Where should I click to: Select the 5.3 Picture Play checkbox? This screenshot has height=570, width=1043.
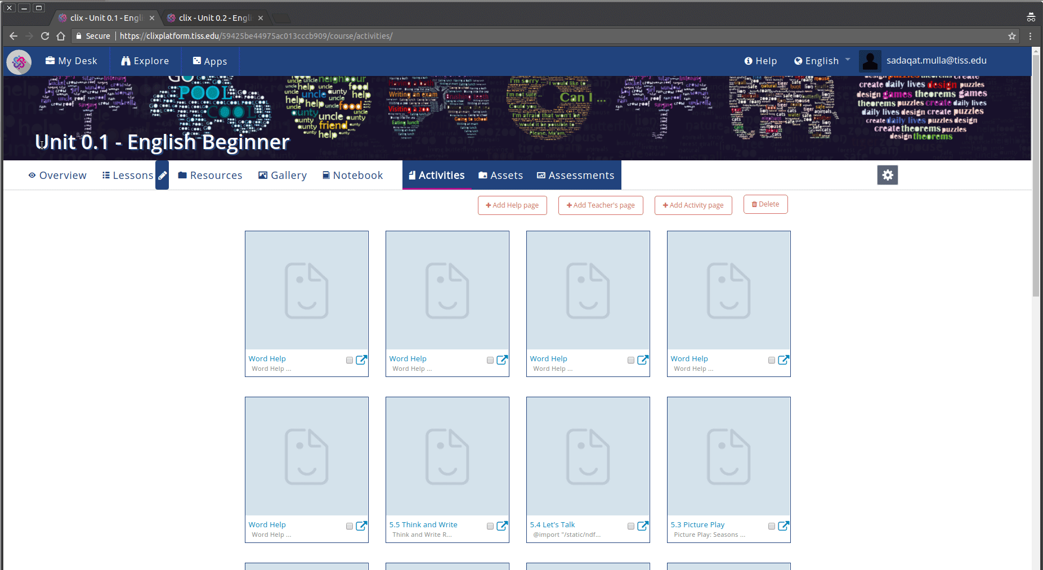[772, 526]
